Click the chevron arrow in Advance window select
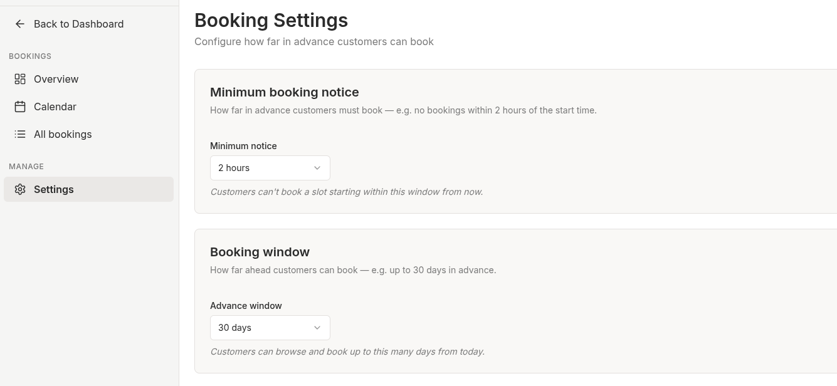Viewport: 837px width, 386px height. [317, 328]
